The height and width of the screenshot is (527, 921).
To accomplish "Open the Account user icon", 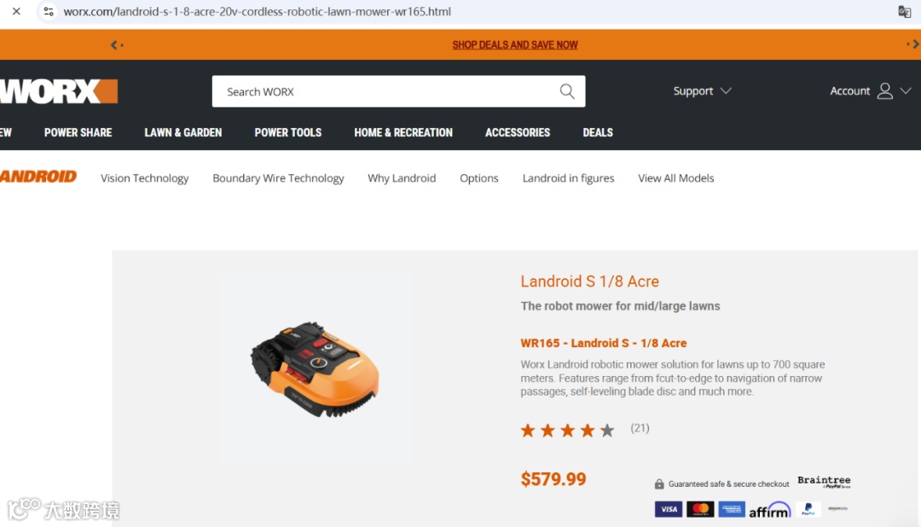I will tap(884, 91).
